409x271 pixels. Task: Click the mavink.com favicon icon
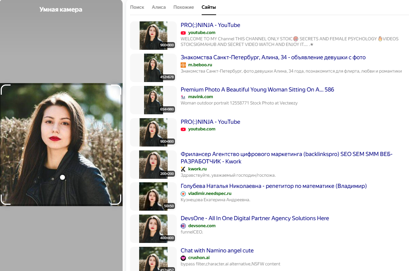[x=183, y=97]
